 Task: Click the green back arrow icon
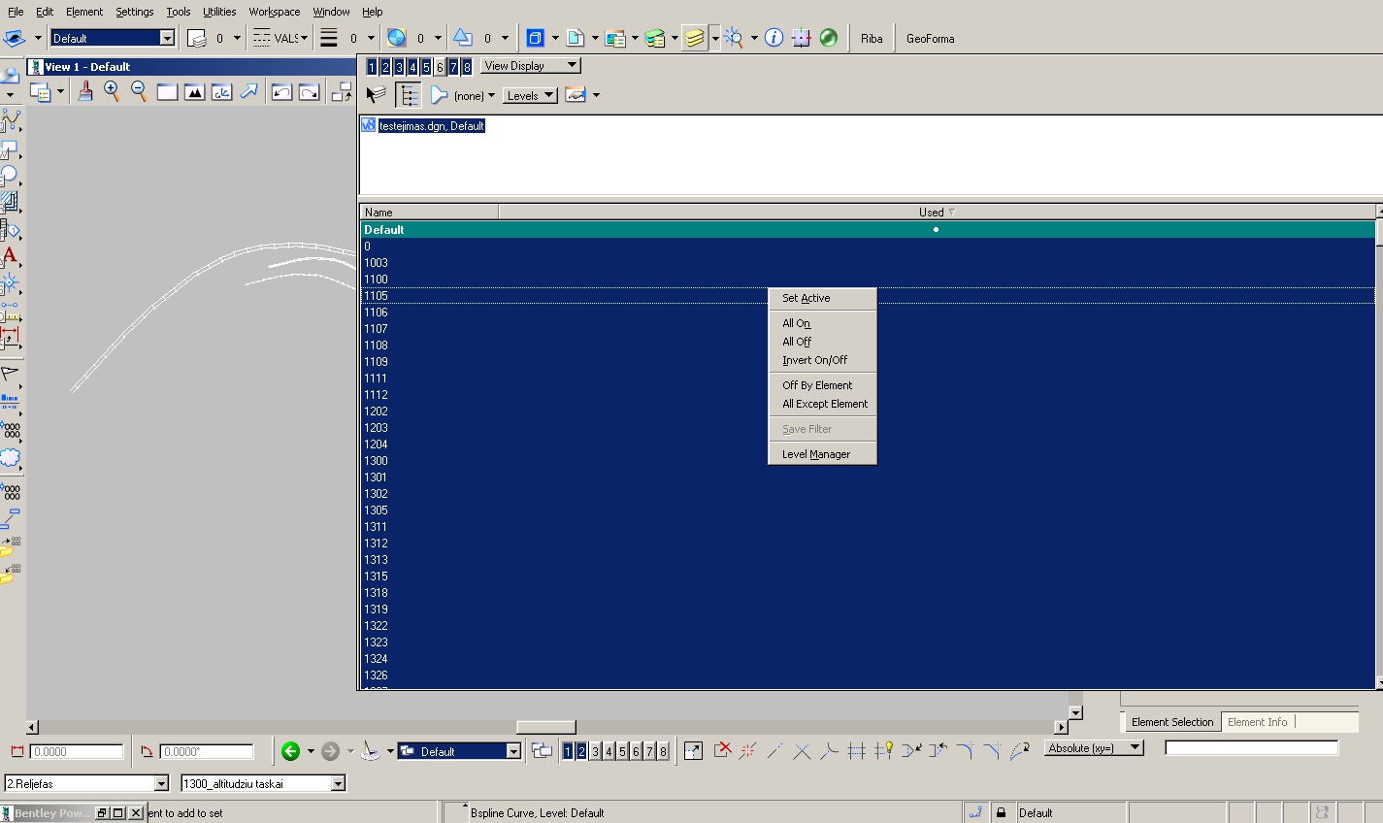pyautogui.click(x=290, y=751)
